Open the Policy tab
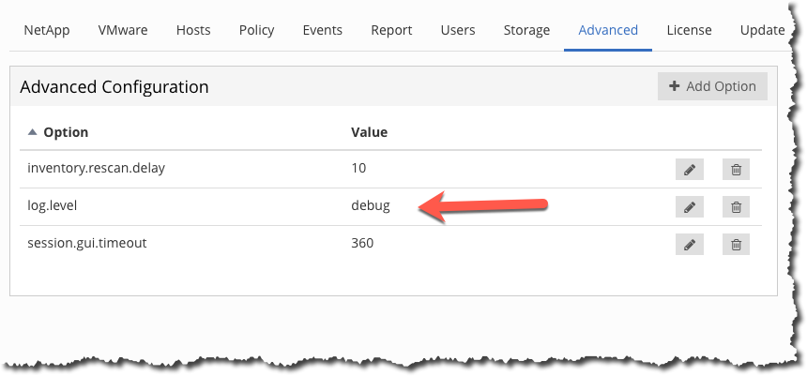 (x=256, y=30)
